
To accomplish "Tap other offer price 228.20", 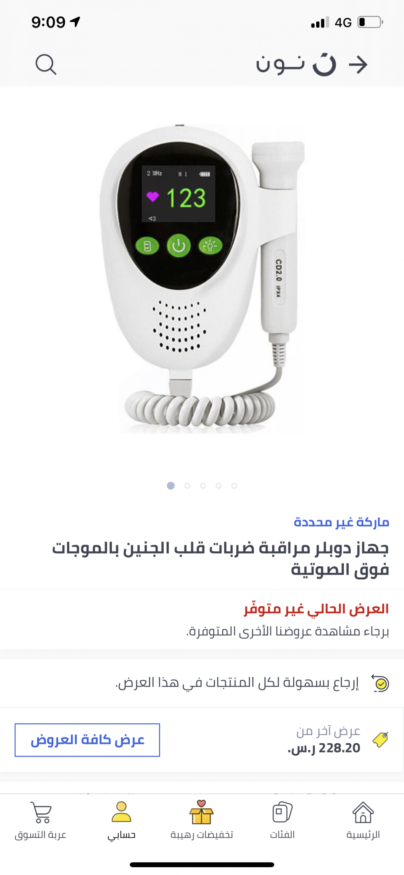I will point(324,748).
